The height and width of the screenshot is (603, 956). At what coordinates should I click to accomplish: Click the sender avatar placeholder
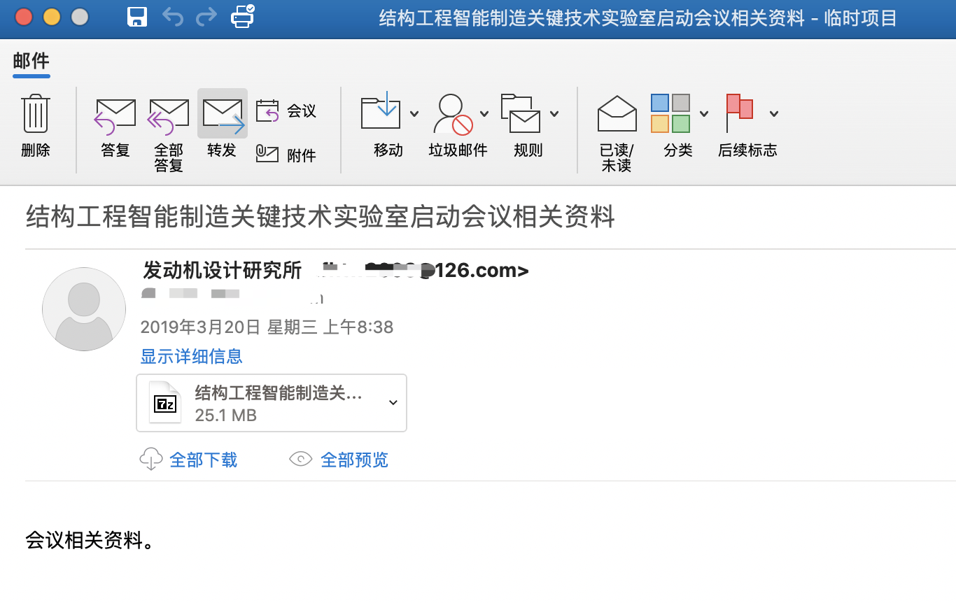(84, 308)
